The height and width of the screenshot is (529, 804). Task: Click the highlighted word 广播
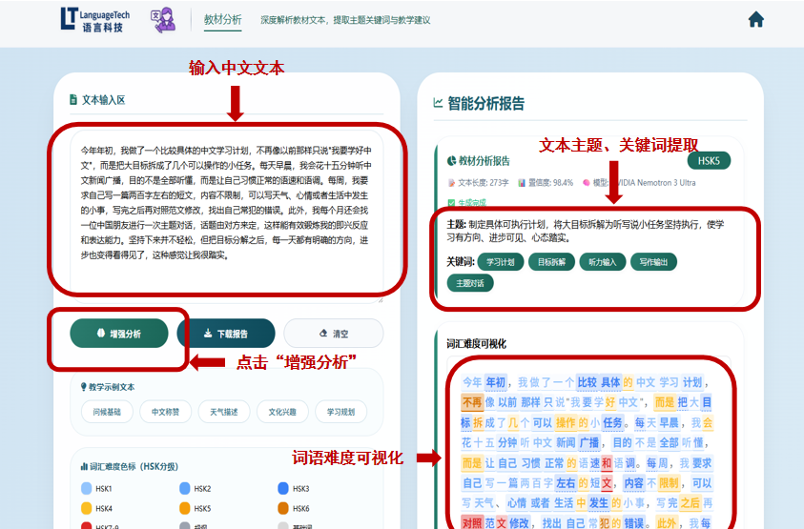(x=589, y=442)
